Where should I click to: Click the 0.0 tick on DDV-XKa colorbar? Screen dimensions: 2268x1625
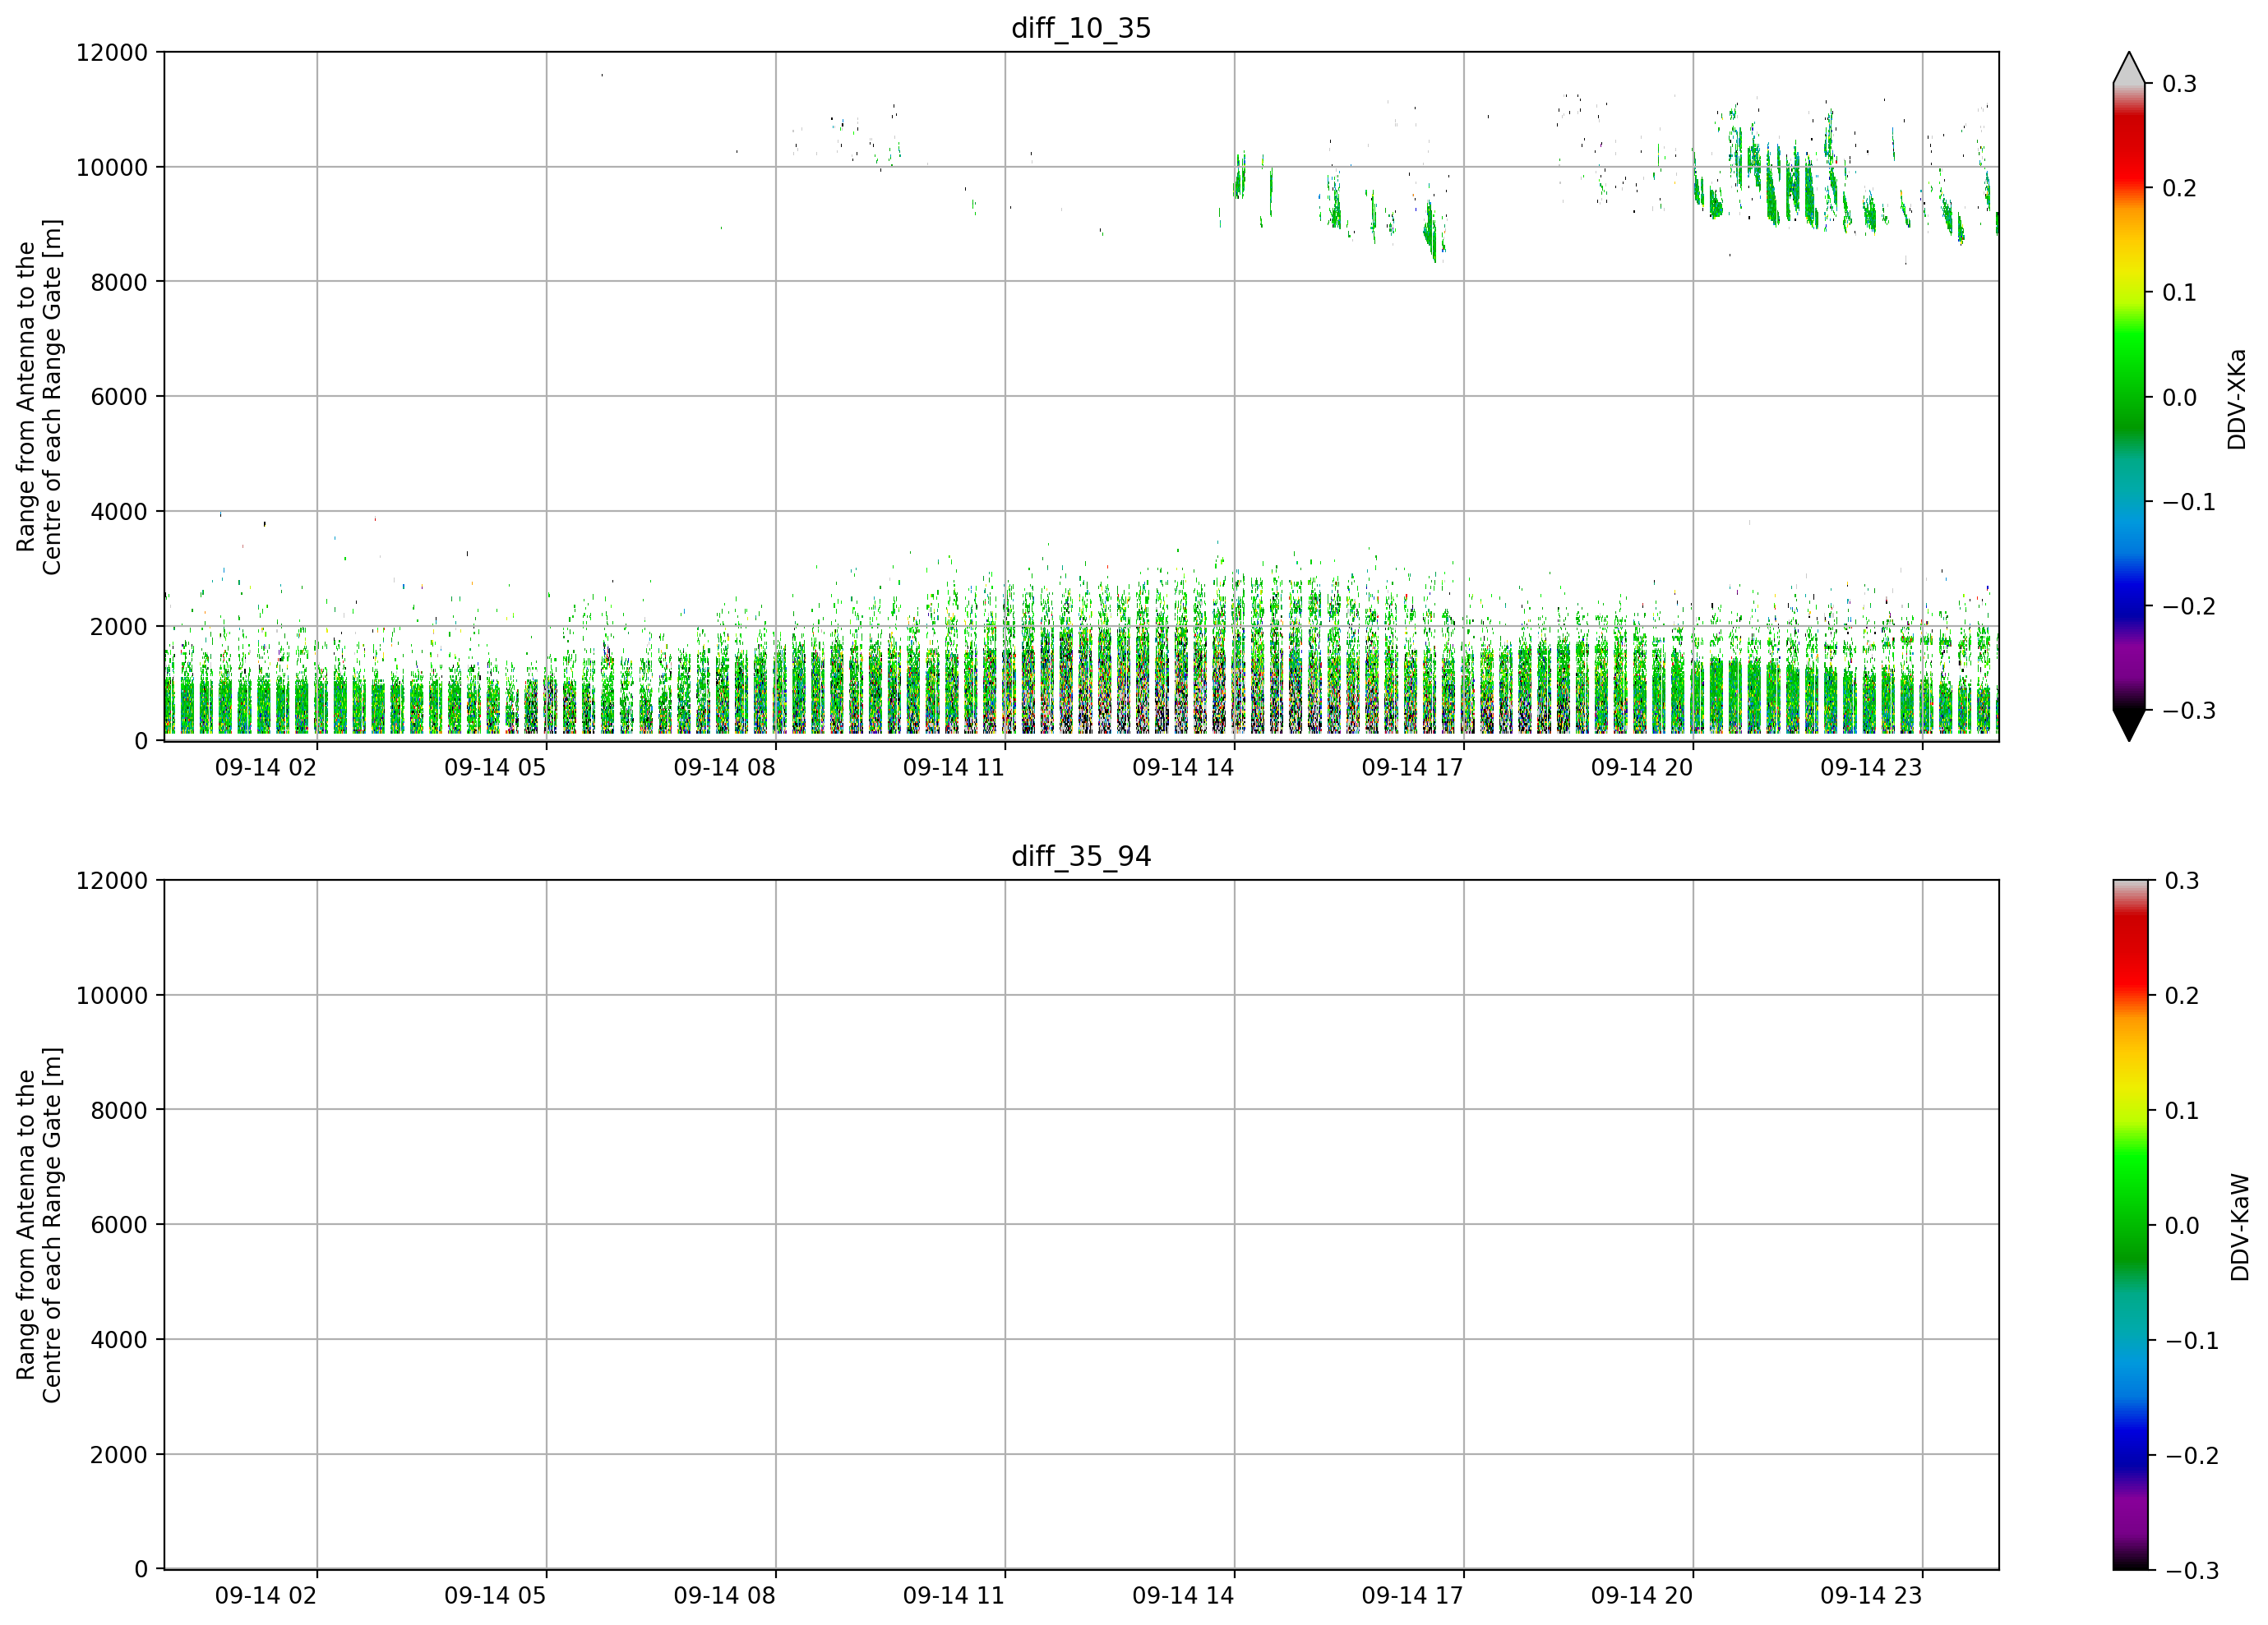[2179, 398]
